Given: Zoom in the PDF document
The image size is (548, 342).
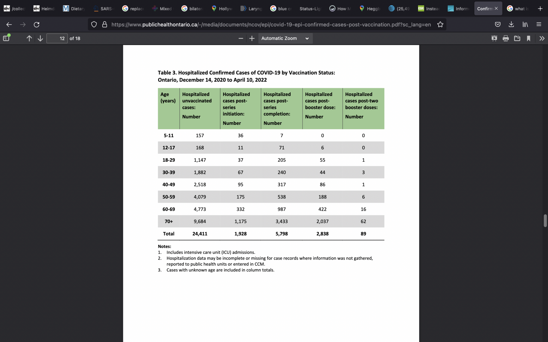Looking at the screenshot, I should pyautogui.click(x=252, y=38).
